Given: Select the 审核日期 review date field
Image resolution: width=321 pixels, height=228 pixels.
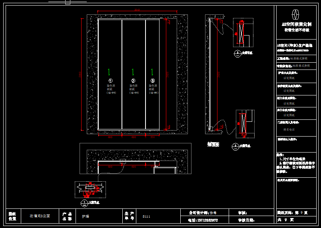Looking at the screenshot, I should point(246,220).
